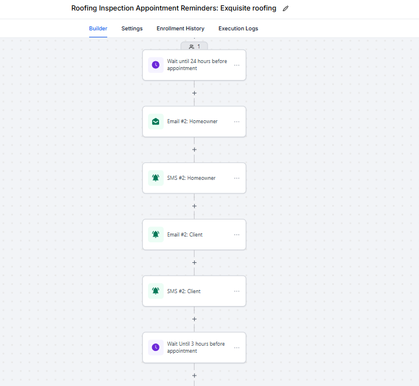
Task: Open options menu for SMS #2: Client
Action: [x=237, y=291]
